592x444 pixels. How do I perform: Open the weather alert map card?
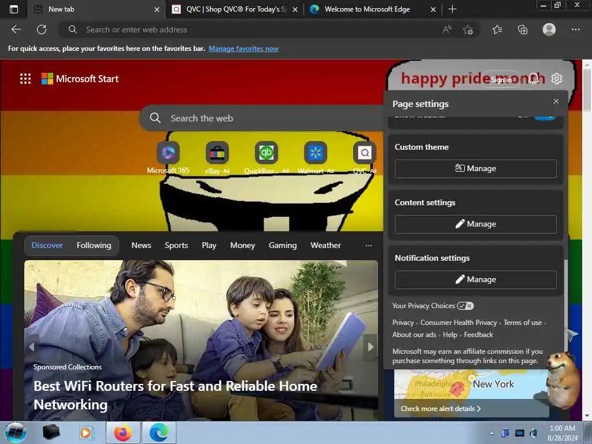click(471, 393)
